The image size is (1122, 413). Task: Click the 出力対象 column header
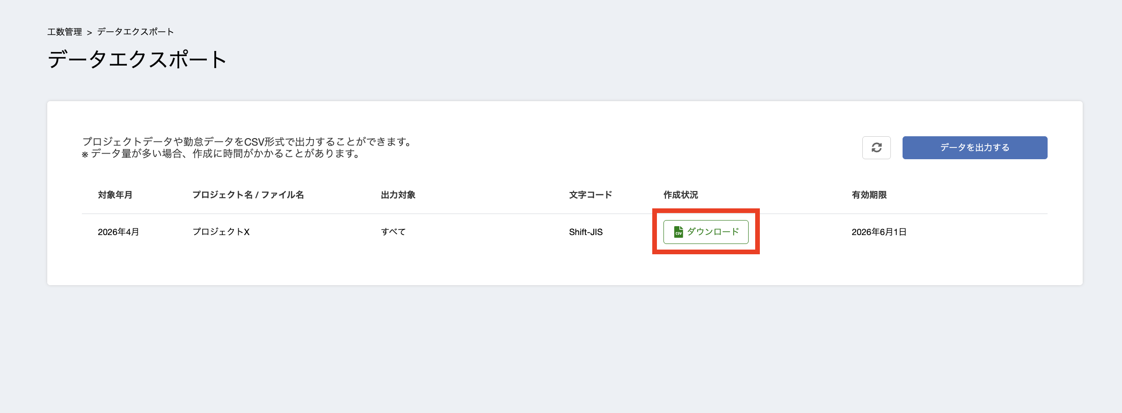(398, 195)
